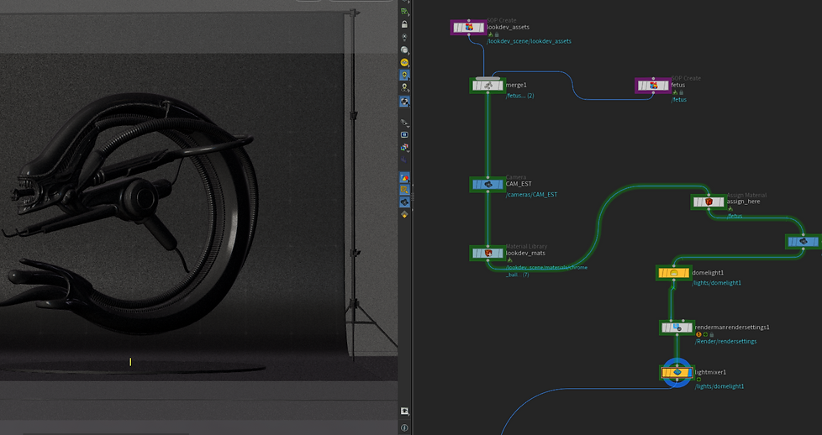Click the rendermanrendersettings1 node name label
The image size is (822, 435).
tap(732, 327)
